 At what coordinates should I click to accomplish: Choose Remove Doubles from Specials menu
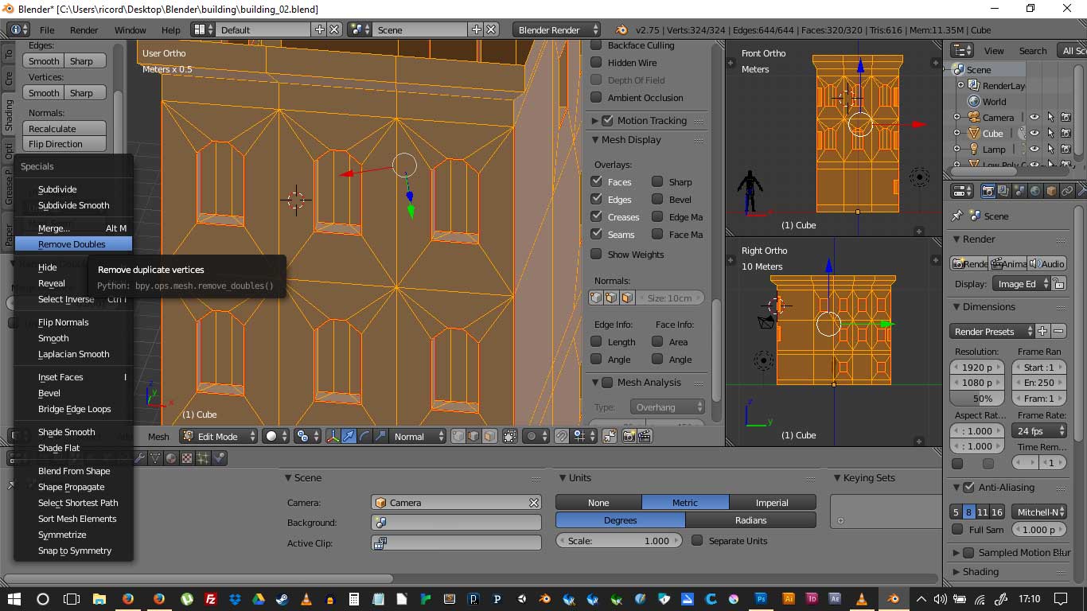coord(72,244)
